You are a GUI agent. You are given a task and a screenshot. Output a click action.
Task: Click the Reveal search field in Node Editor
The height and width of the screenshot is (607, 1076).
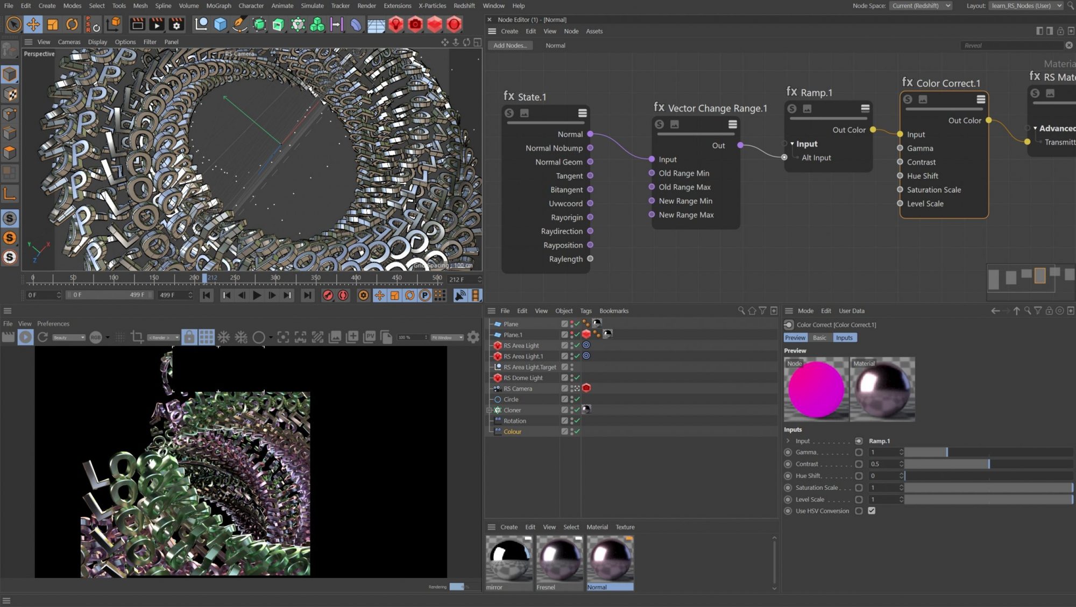tap(1011, 46)
